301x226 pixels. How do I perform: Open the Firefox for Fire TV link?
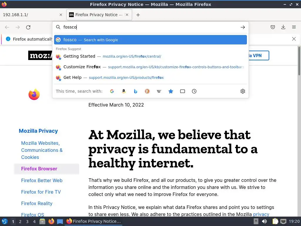[41, 192]
